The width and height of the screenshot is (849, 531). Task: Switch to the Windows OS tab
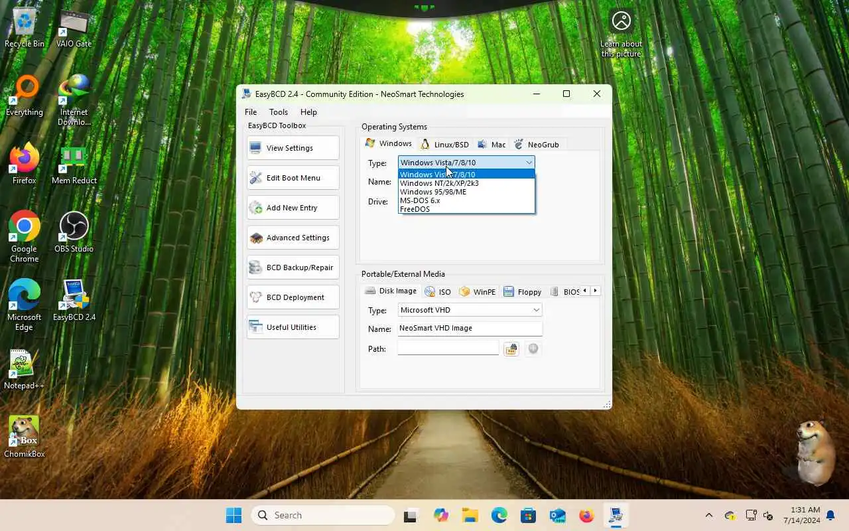389,143
